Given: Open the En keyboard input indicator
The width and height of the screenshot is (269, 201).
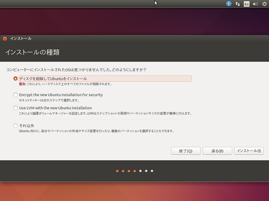Looking at the screenshot, I should click(x=246, y=4).
